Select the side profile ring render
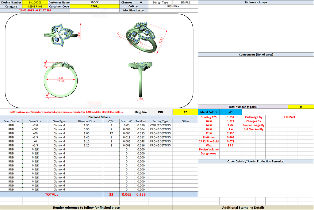The height and width of the screenshot is (210, 314). tap(140, 80)
